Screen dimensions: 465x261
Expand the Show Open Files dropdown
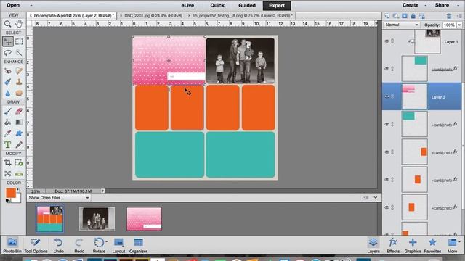click(59, 198)
